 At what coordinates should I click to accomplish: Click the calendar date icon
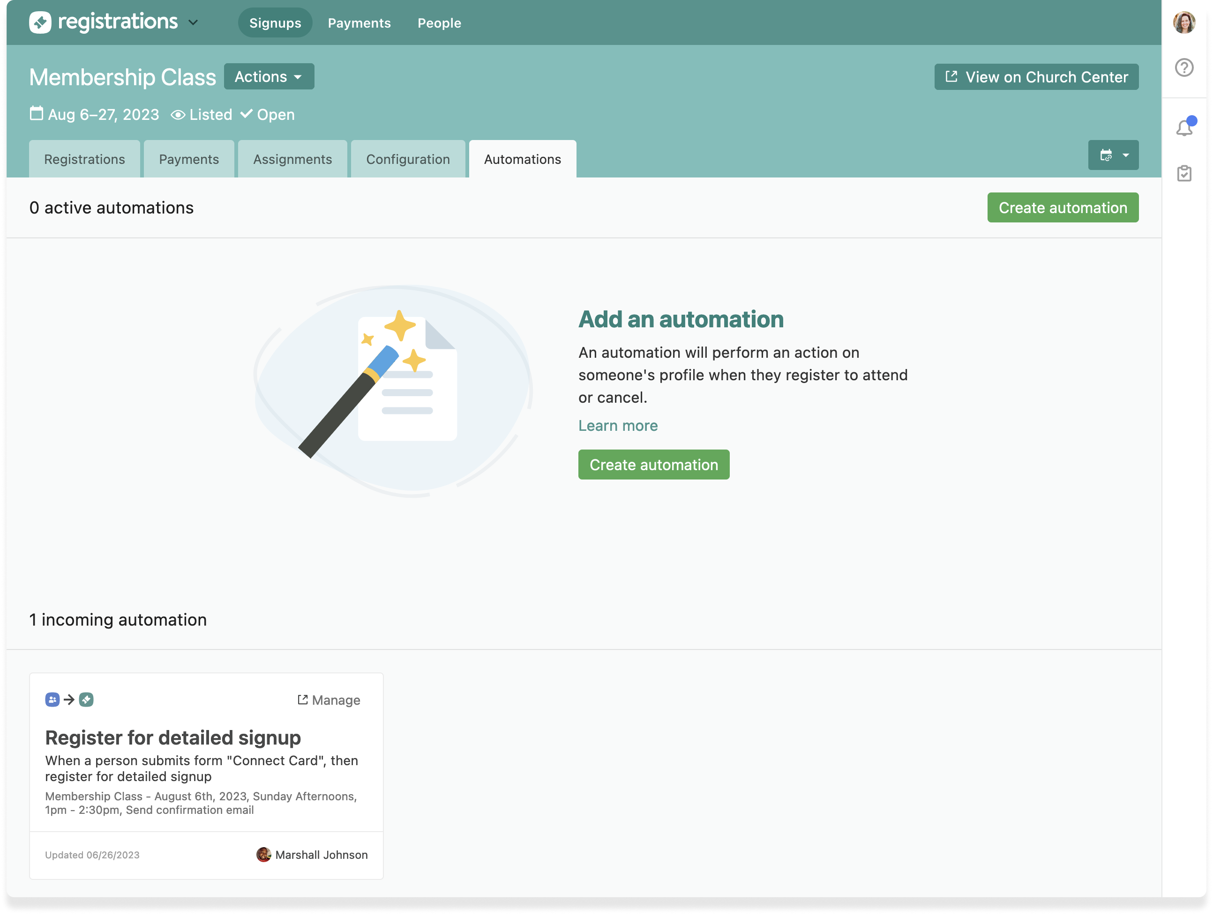point(36,114)
